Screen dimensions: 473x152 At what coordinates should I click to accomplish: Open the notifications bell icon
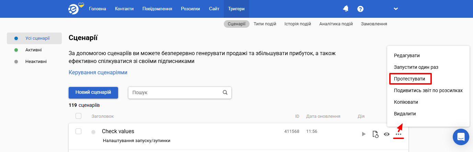346,9
